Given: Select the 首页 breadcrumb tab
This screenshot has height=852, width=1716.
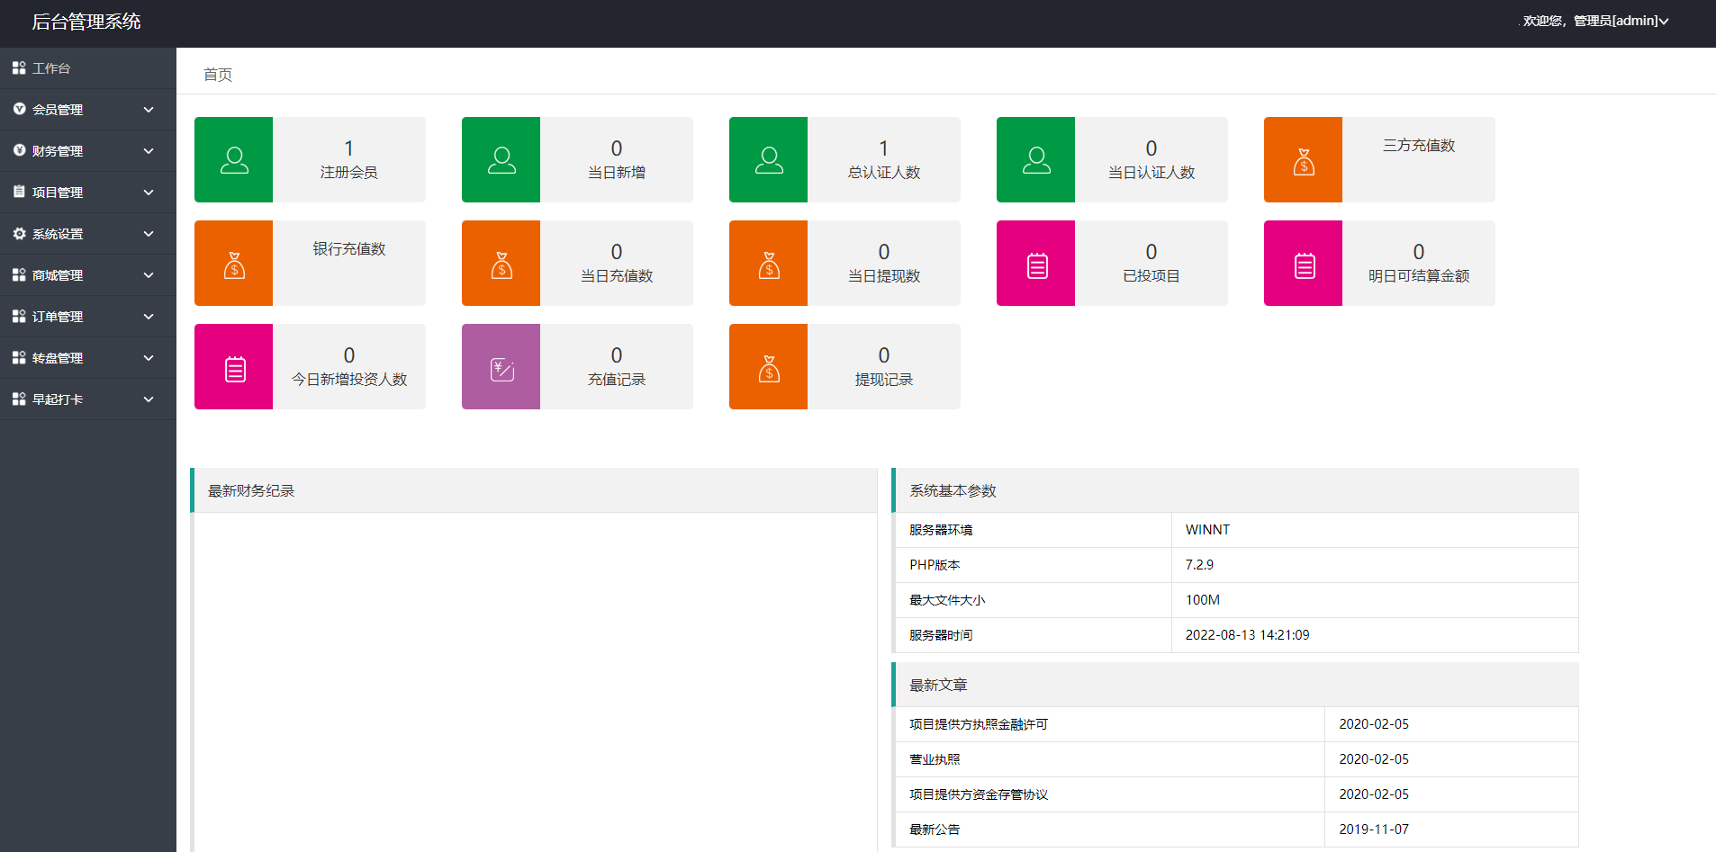Looking at the screenshot, I should [218, 75].
